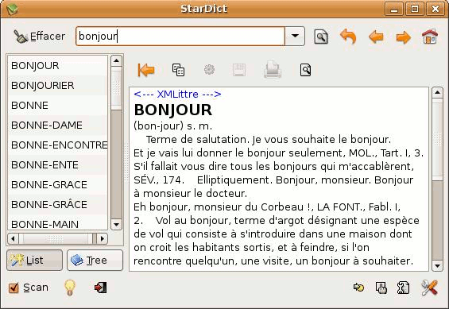This screenshot has width=449, height=309.
Task: Open the search history dropdown arrow
Action: (295, 37)
